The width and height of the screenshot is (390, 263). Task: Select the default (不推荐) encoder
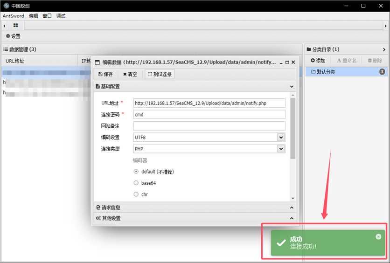click(136, 172)
